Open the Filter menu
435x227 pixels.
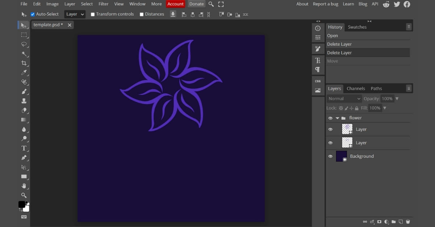click(104, 4)
